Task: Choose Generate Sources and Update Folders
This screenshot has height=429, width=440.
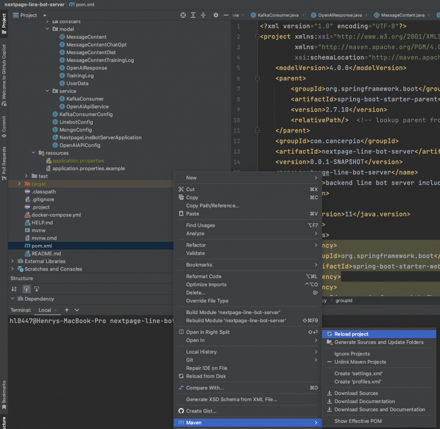Action: pos(379,342)
